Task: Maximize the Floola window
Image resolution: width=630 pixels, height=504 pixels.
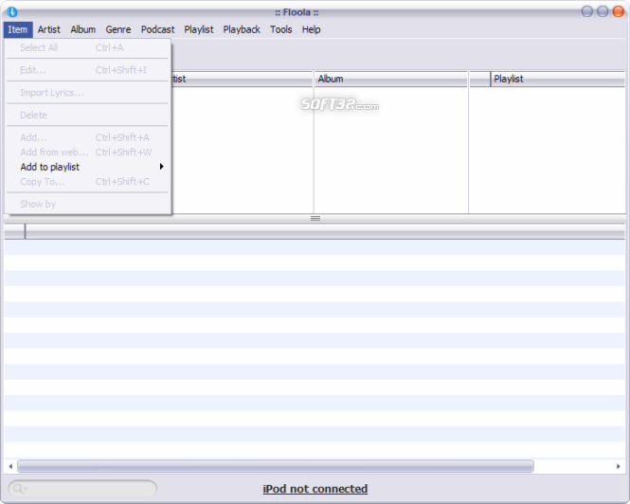Action: [x=603, y=11]
